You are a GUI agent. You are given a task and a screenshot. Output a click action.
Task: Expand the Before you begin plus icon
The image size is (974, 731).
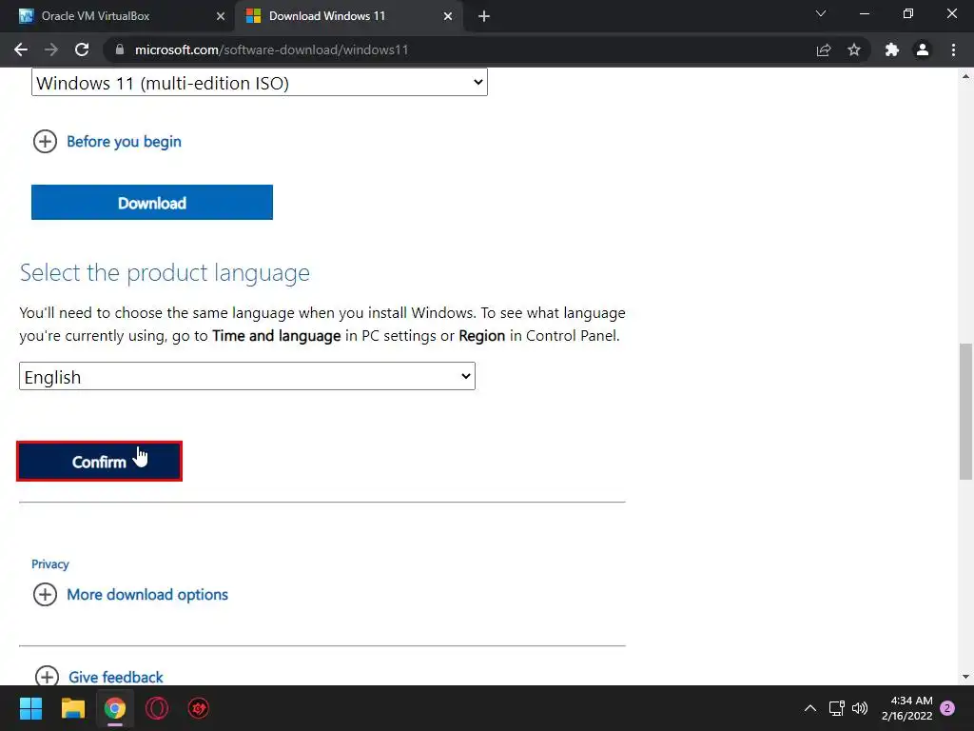pyautogui.click(x=45, y=142)
